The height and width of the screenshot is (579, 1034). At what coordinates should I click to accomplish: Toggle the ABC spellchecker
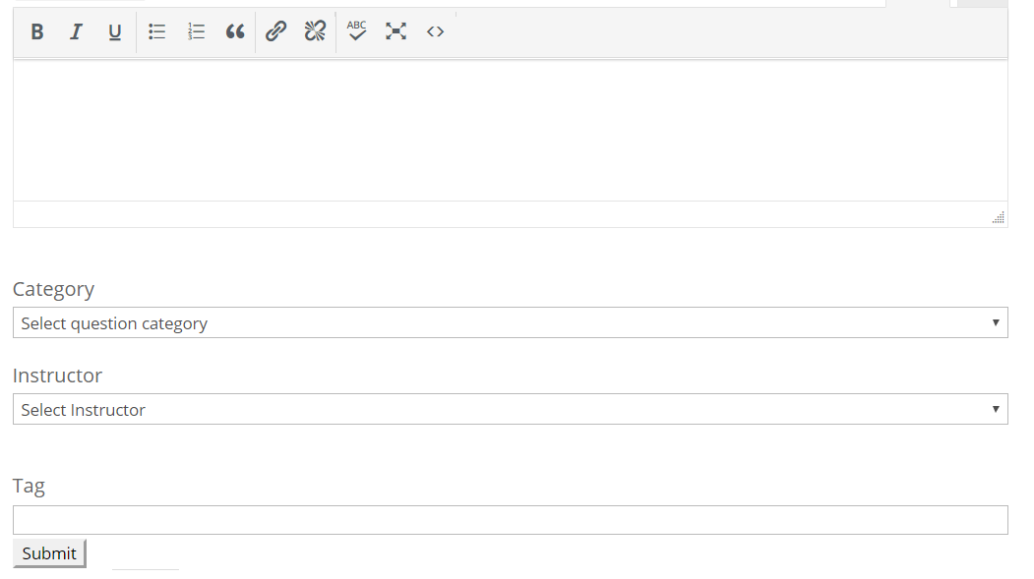coord(357,31)
